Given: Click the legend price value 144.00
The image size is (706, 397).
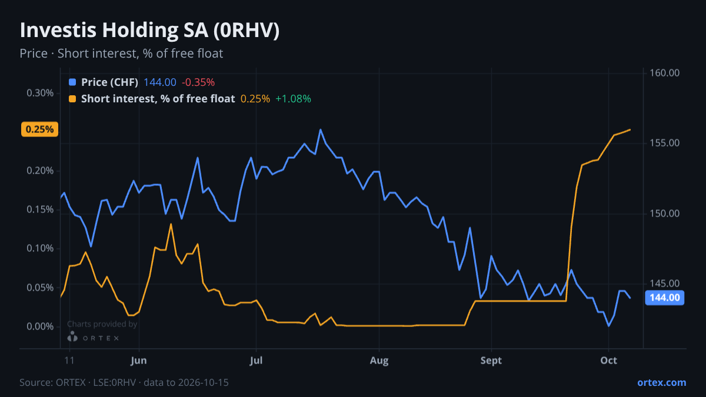Looking at the screenshot, I should click(160, 82).
